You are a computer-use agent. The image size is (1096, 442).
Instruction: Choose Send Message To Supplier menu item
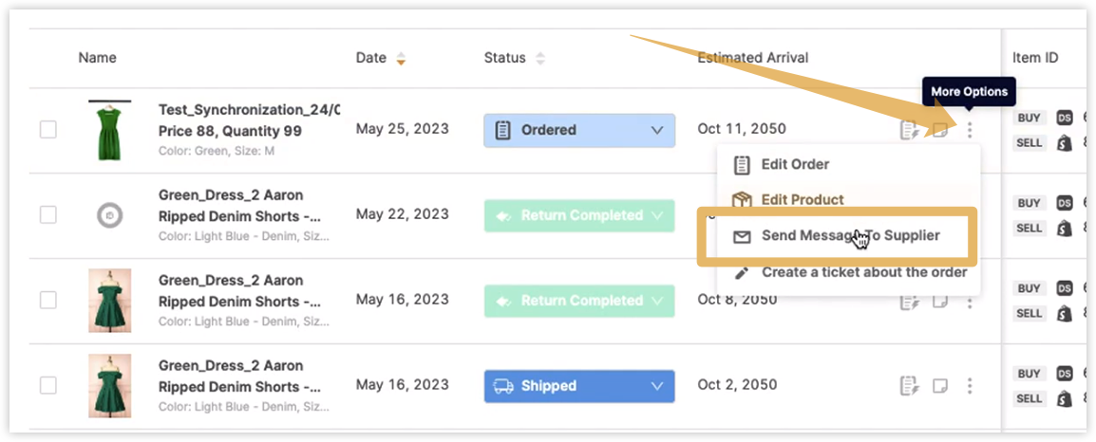pos(835,236)
